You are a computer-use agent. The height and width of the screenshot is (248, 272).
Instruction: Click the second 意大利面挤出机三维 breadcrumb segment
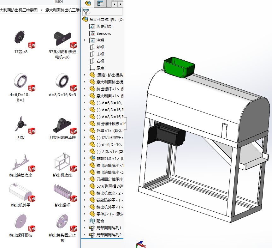click(63, 10)
